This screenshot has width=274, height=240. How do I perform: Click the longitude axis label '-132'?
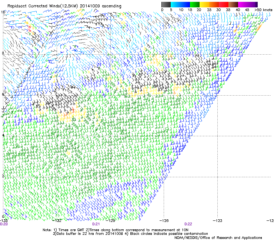pos(57,221)
